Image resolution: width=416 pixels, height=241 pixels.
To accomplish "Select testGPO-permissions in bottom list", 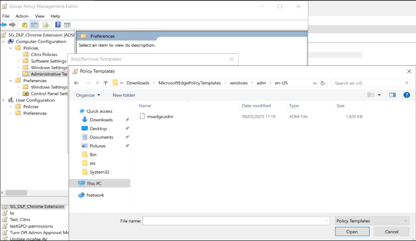I will [32, 226].
